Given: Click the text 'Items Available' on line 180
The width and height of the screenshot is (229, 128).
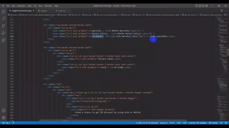Looking at the screenshot, I should pos(158,36).
